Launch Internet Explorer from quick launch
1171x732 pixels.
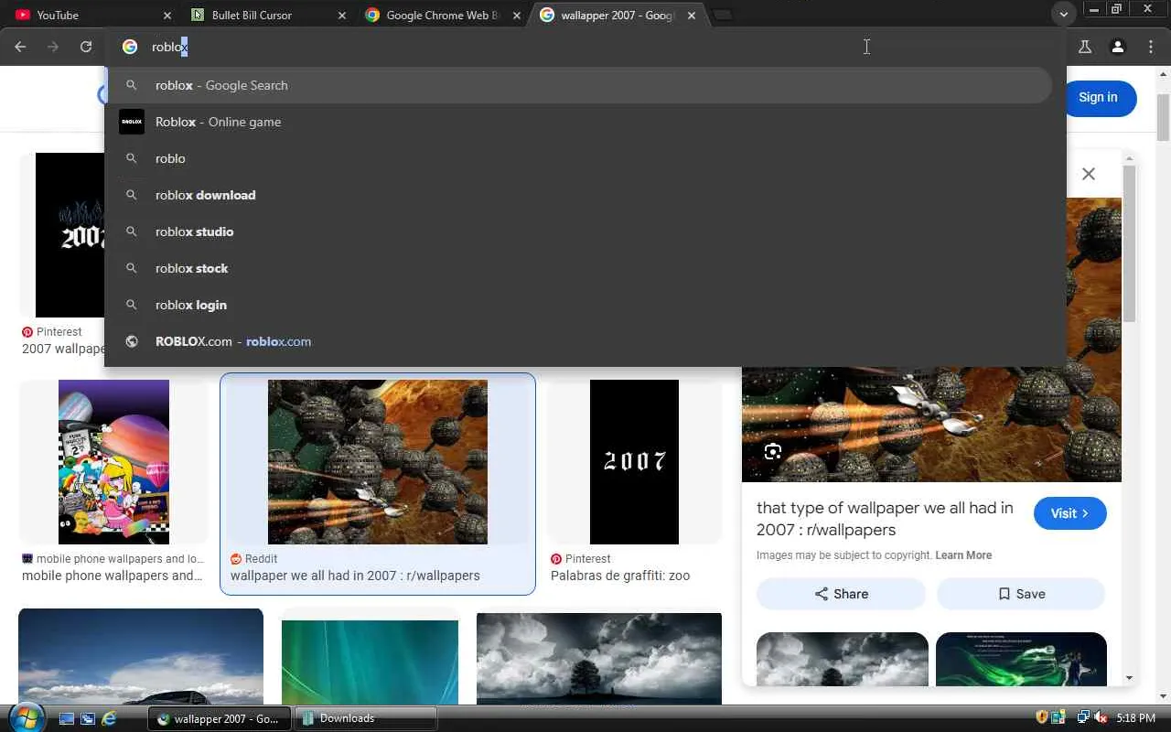pyautogui.click(x=109, y=718)
